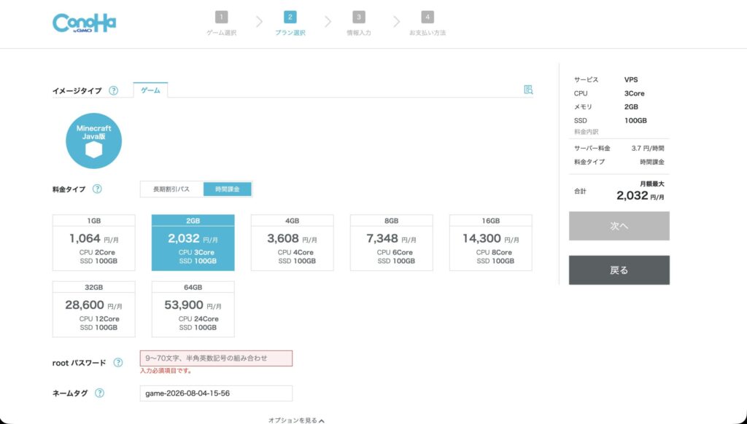This screenshot has width=747, height=424.
Task: Open help icon next to 料金タイプ
Action: [x=97, y=189]
